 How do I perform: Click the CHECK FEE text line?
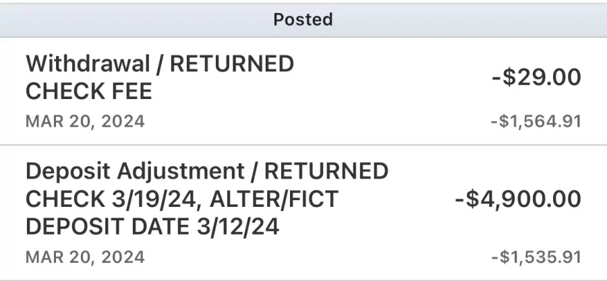tap(88, 92)
